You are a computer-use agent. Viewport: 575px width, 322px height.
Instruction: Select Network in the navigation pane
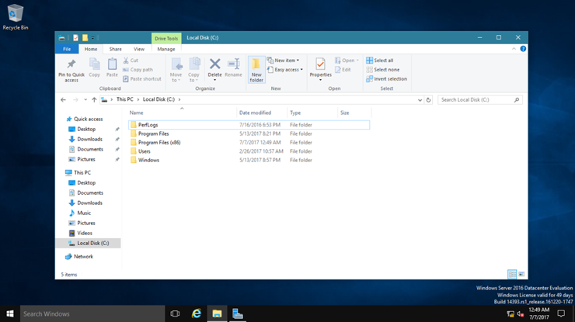point(83,256)
